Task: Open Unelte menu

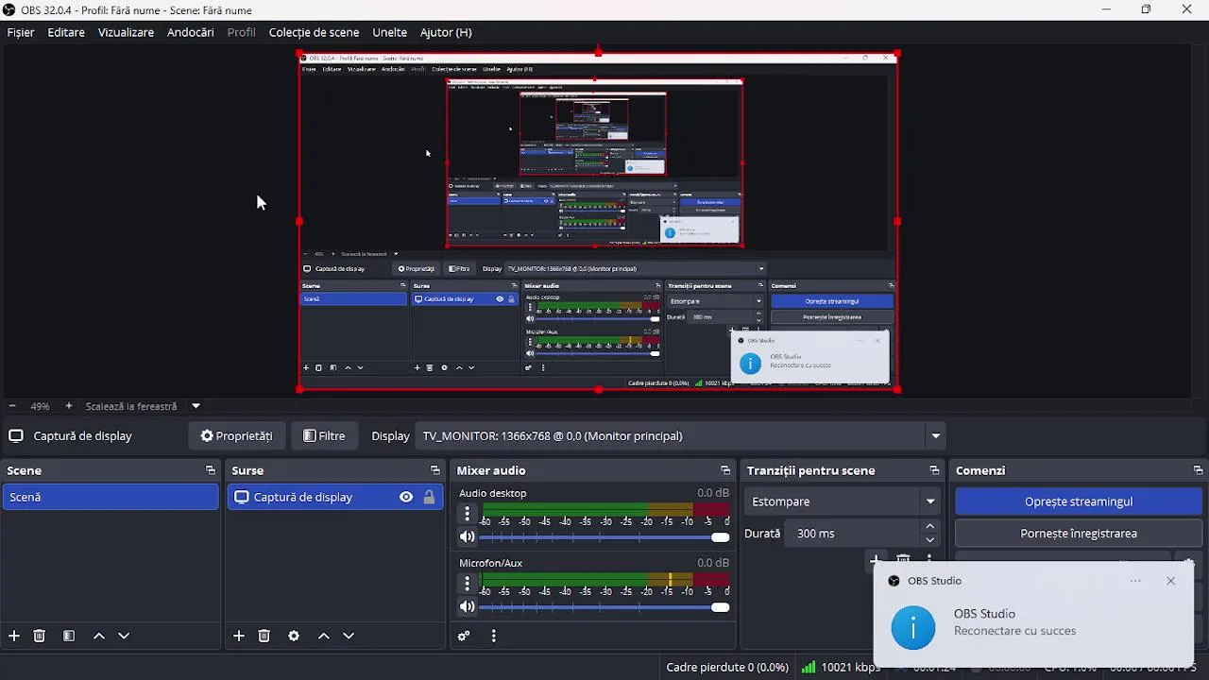Action: pyautogui.click(x=389, y=32)
